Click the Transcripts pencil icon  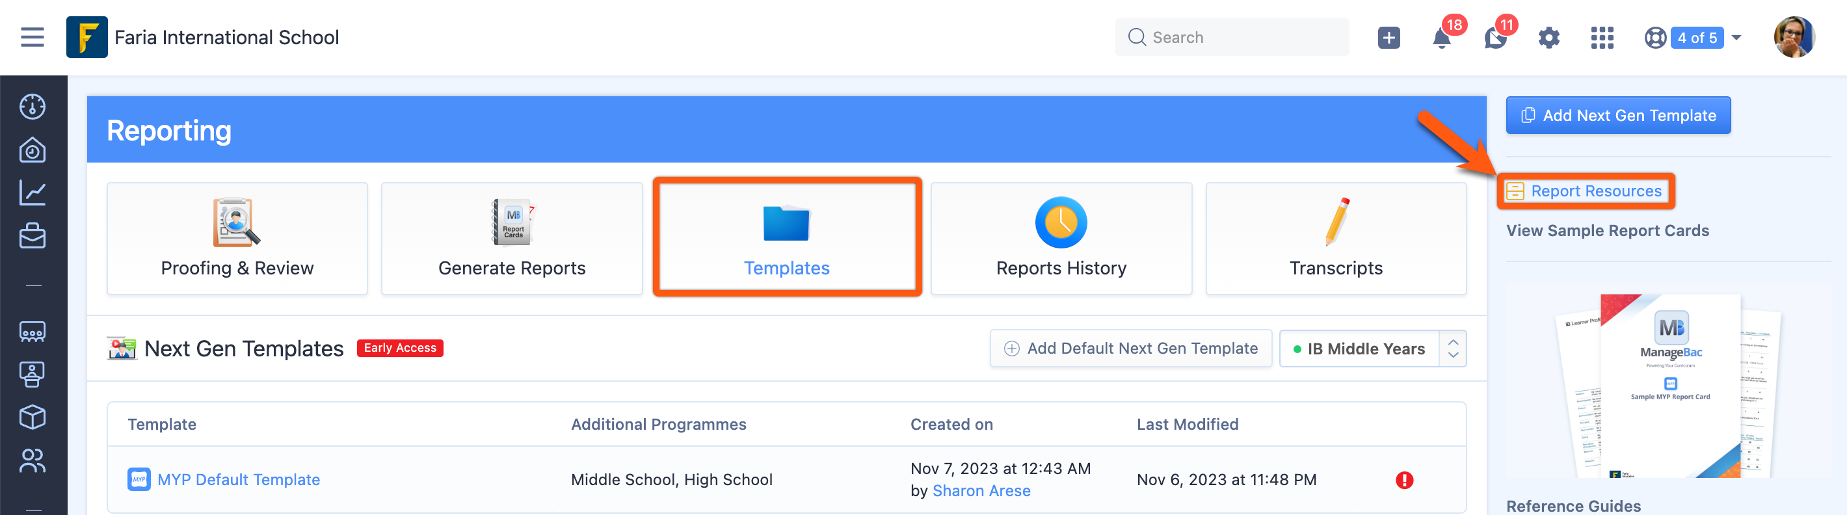(1337, 222)
